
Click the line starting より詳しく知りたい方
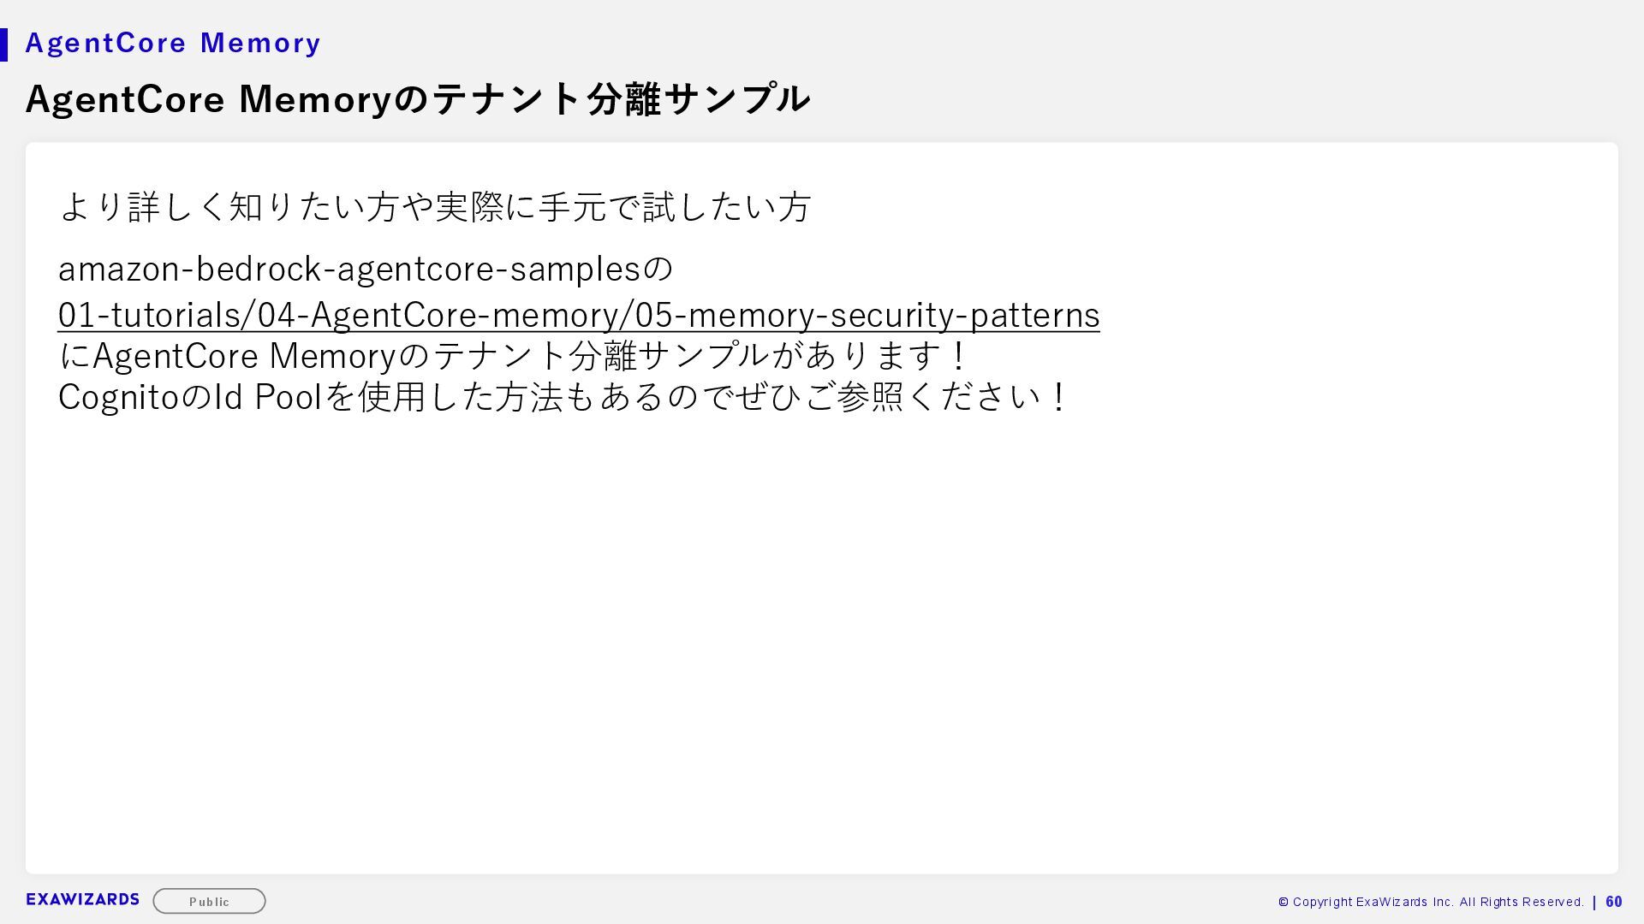coord(434,207)
